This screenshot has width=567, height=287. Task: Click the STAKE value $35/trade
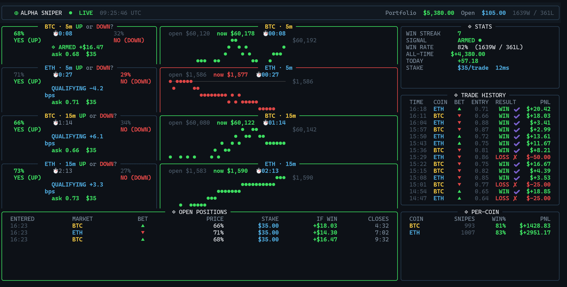point(473,68)
